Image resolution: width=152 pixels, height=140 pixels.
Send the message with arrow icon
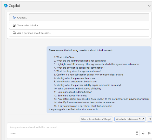tap(149, 133)
